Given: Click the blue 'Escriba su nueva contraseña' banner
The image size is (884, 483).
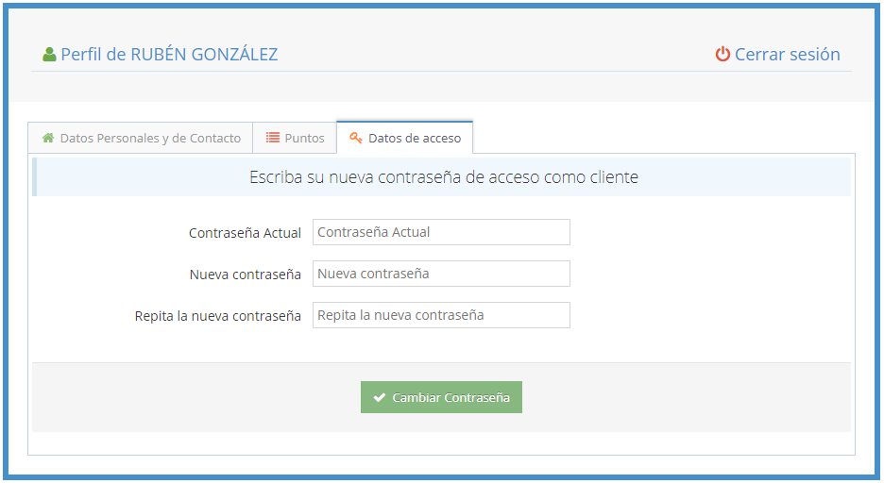Looking at the screenshot, I should tap(443, 177).
